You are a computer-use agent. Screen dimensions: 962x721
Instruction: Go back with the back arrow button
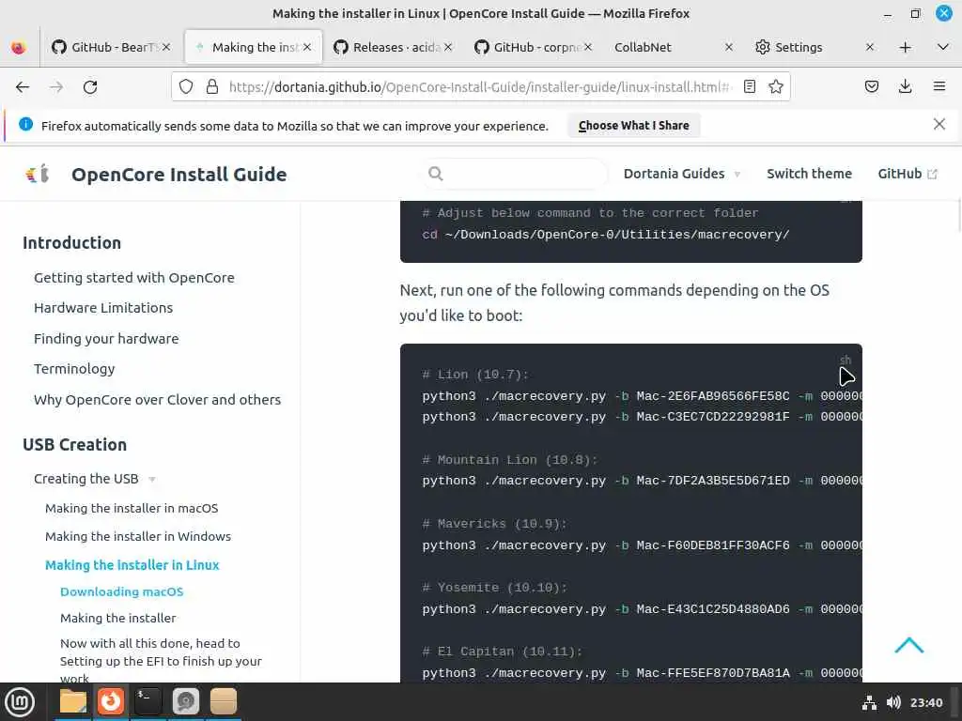pos(23,87)
